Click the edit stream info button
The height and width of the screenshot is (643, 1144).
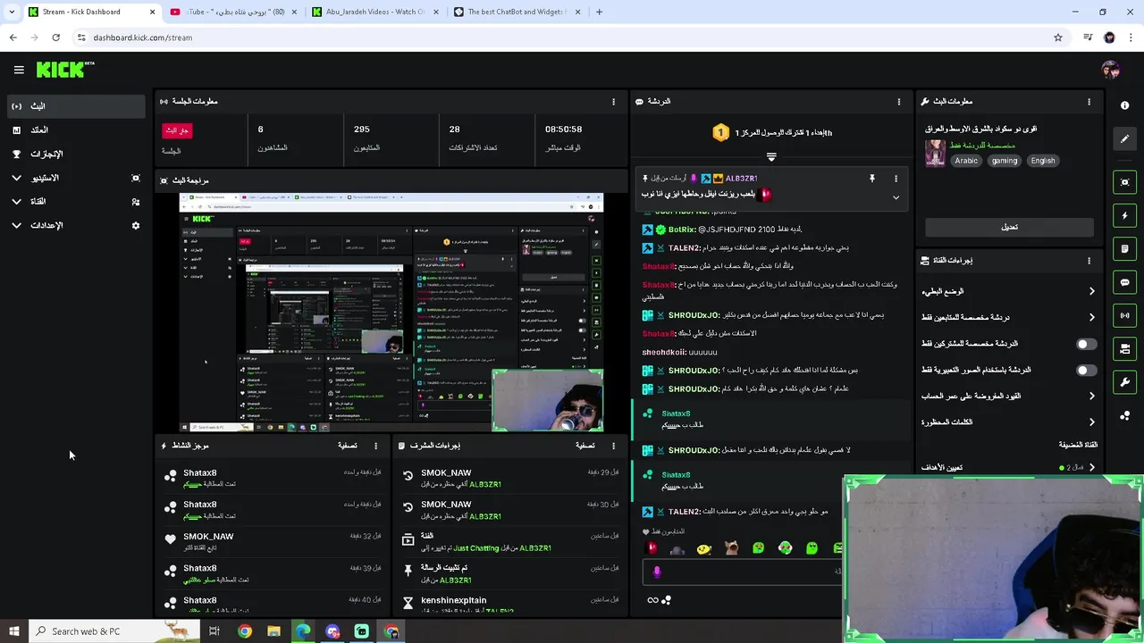tap(1009, 227)
